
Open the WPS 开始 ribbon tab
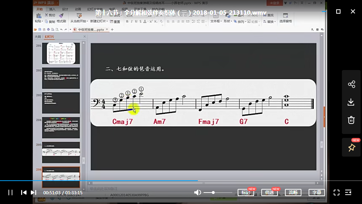(x=40, y=9)
